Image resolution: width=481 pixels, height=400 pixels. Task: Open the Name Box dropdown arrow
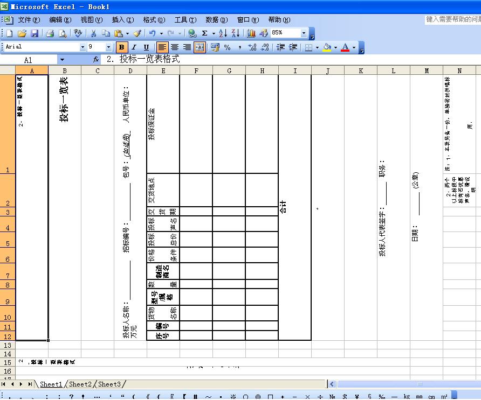pyautogui.click(x=62, y=60)
